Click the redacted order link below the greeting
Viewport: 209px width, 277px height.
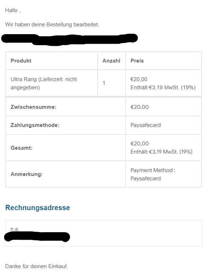point(70,39)
